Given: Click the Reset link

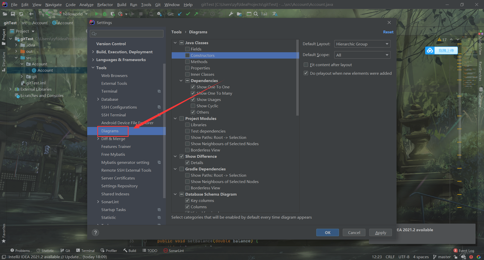Looking at the screenshot, I should [388, 32].
